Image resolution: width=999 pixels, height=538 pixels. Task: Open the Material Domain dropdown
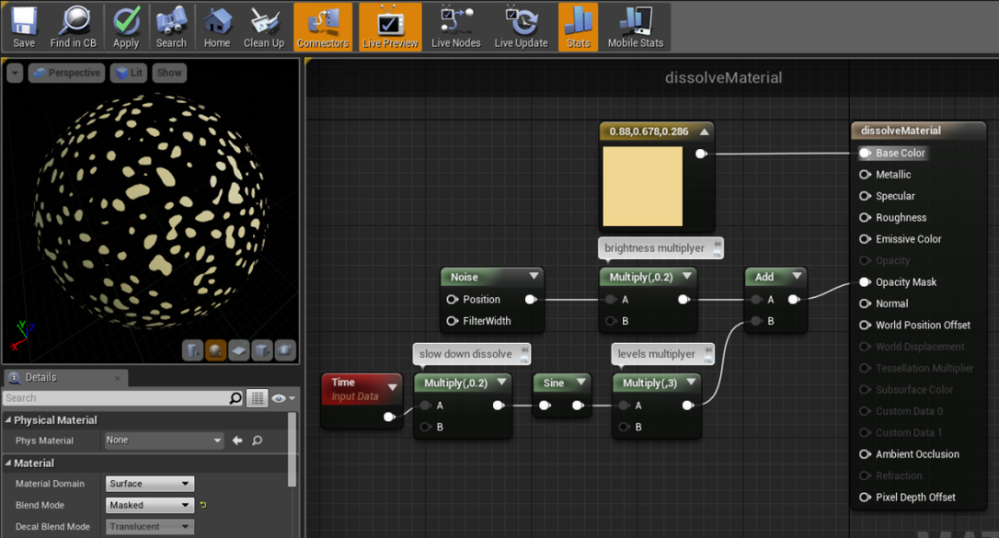pyautogui.click(x=149, y=483)
